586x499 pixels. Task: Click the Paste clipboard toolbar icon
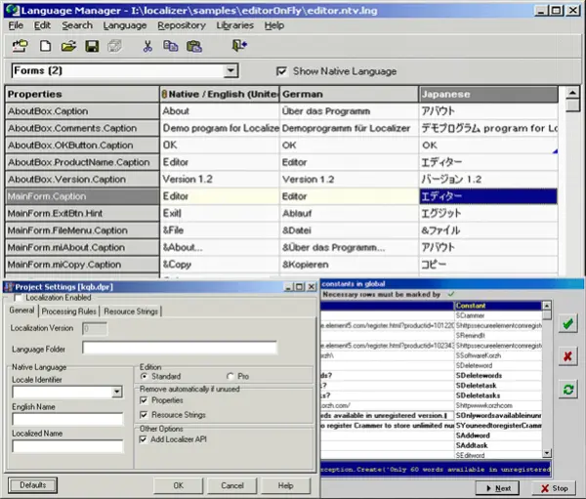pos(195,45)
